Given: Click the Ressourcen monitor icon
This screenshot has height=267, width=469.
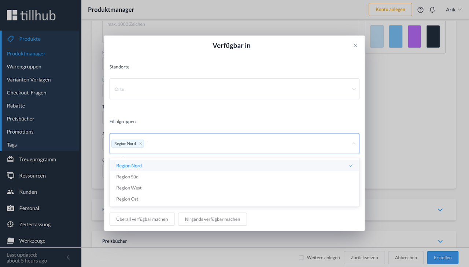Looking at the screenshot, I should point(10,175).
